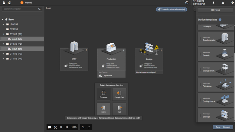Choose the Quality check station template

pyautogui.click(x=216, y=100)
